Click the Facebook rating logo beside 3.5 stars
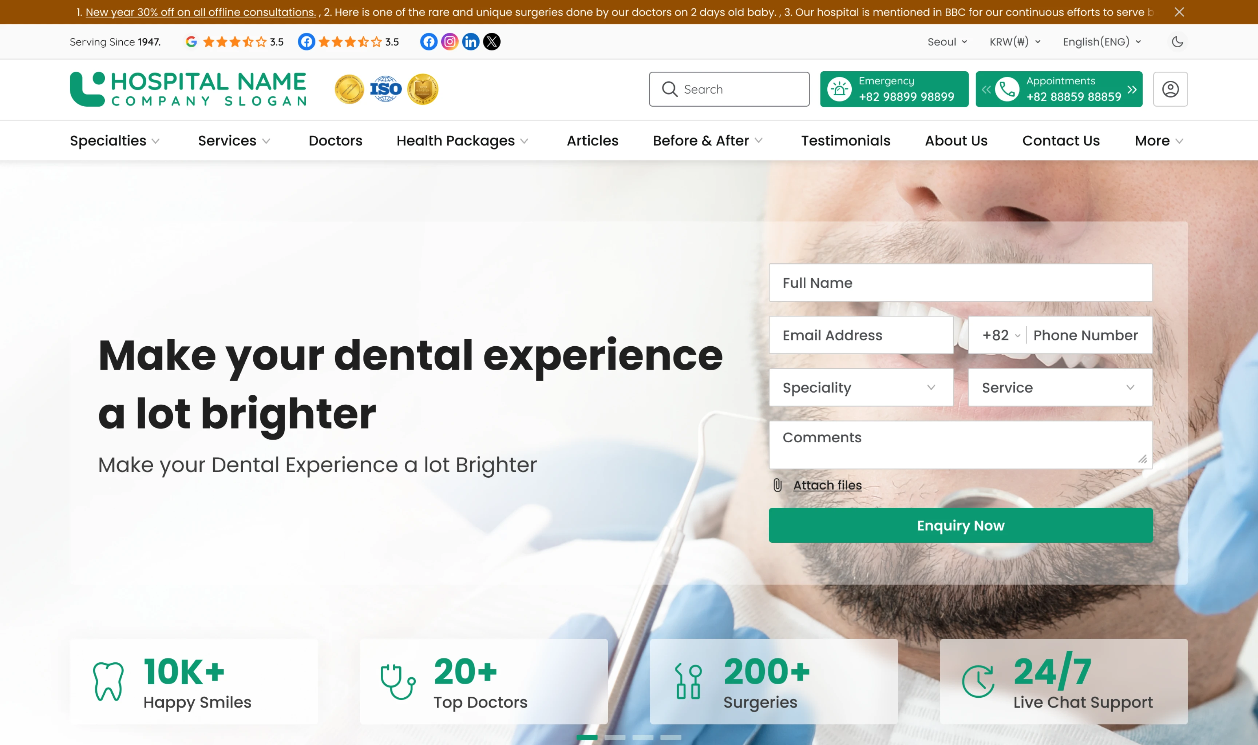 point(306,42)
